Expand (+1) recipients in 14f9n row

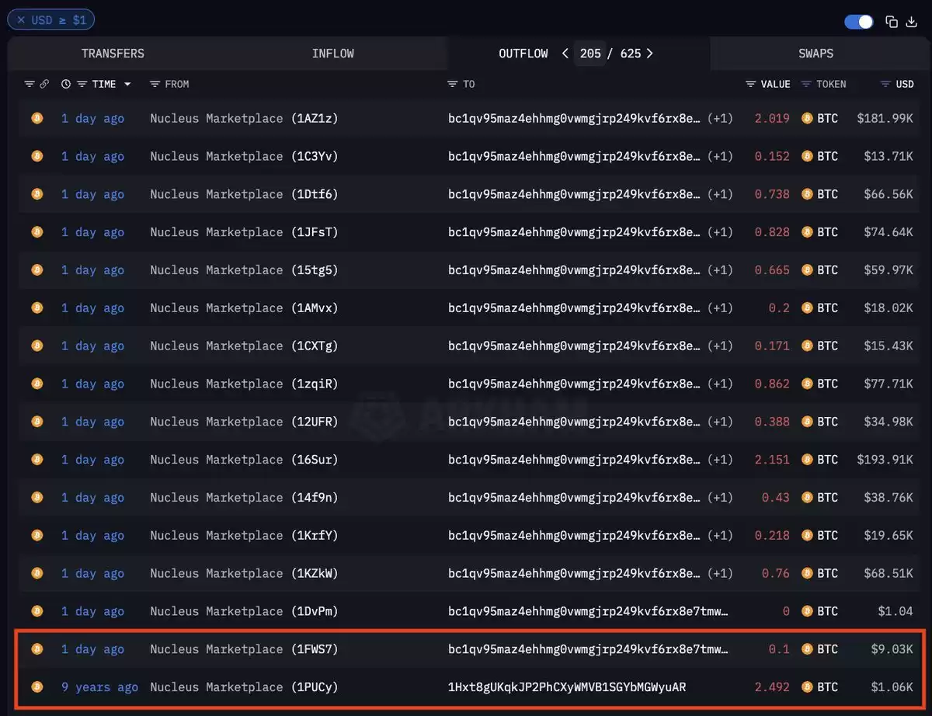tap(720, 498)
